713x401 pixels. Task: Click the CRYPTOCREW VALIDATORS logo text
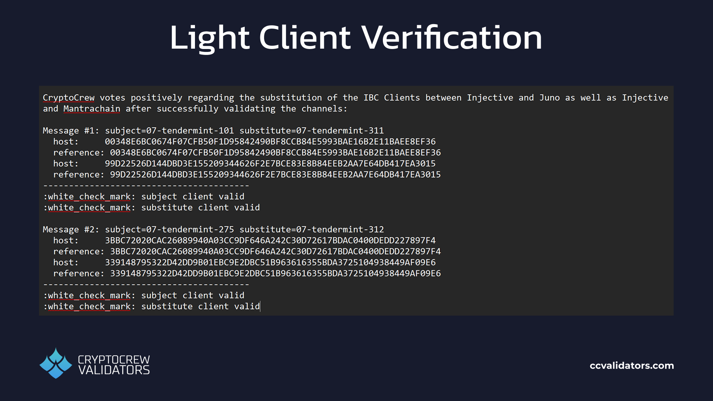114,365
